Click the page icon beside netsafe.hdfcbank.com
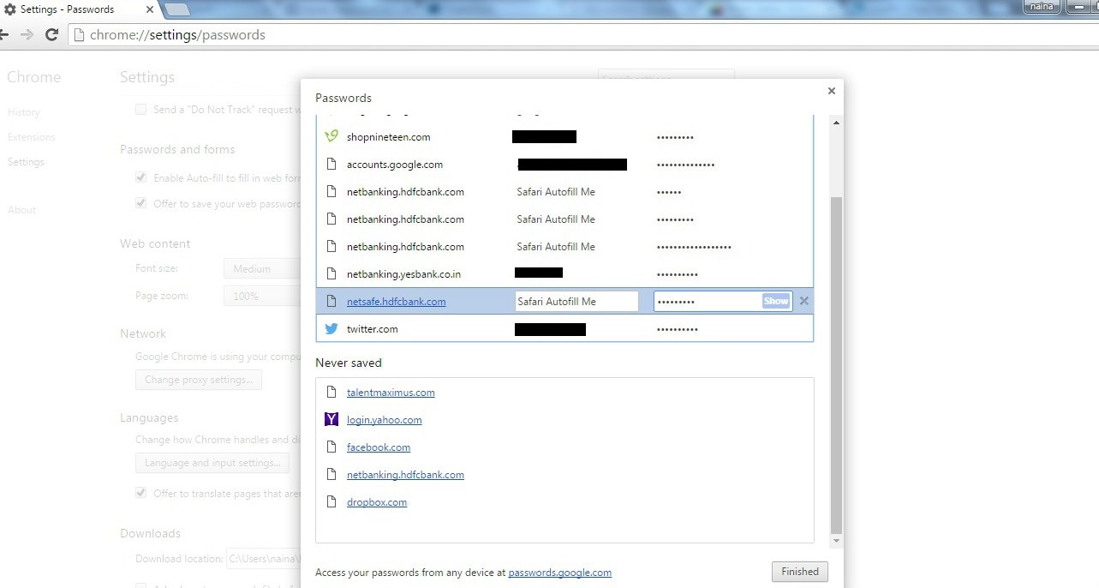 coord(331,302)
